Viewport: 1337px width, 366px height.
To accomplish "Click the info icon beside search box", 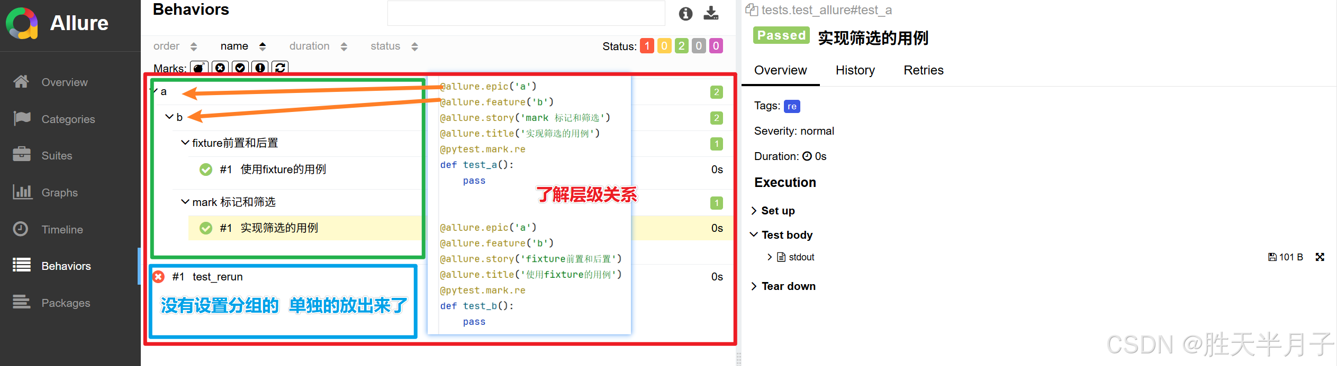I will (x=685, y=14).
